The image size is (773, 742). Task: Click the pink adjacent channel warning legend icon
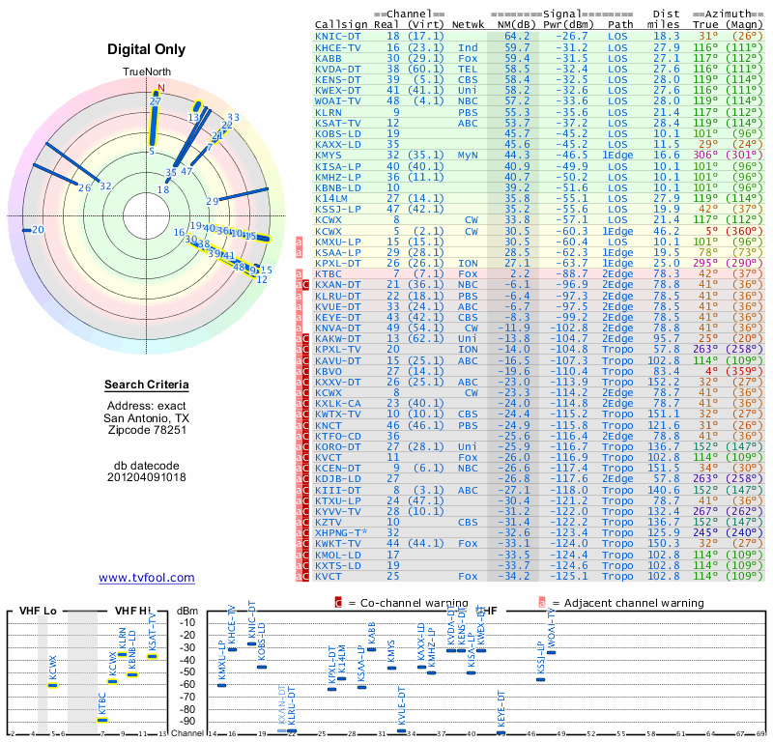tap(542, 603)
